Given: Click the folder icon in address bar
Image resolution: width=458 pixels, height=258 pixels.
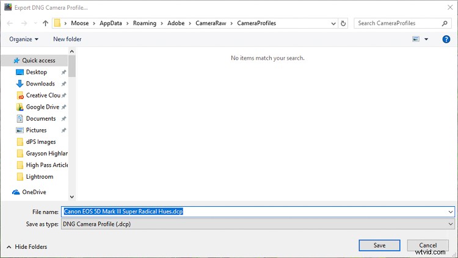Looking at the screenshot, I should 57,23.
